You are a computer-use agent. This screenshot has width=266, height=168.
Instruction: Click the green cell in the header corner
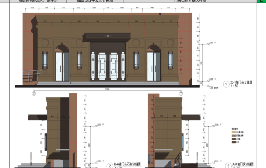(261, 1)
